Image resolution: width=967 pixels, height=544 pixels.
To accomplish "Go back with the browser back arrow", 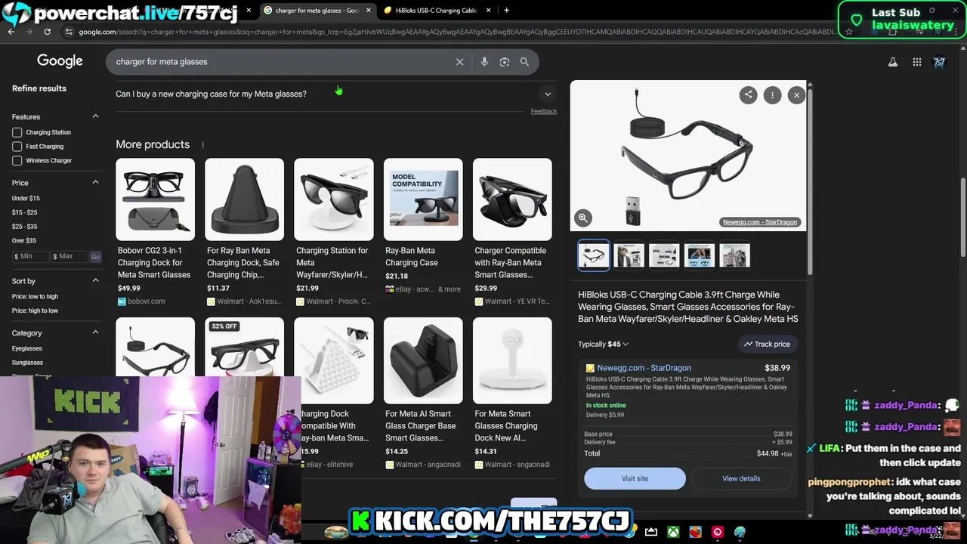I will click(x=11, y=32).
